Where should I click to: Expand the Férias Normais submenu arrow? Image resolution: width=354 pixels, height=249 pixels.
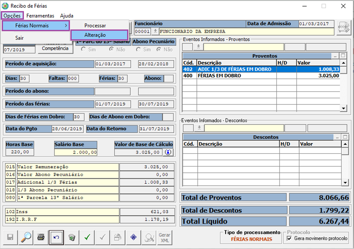(66, 25)
